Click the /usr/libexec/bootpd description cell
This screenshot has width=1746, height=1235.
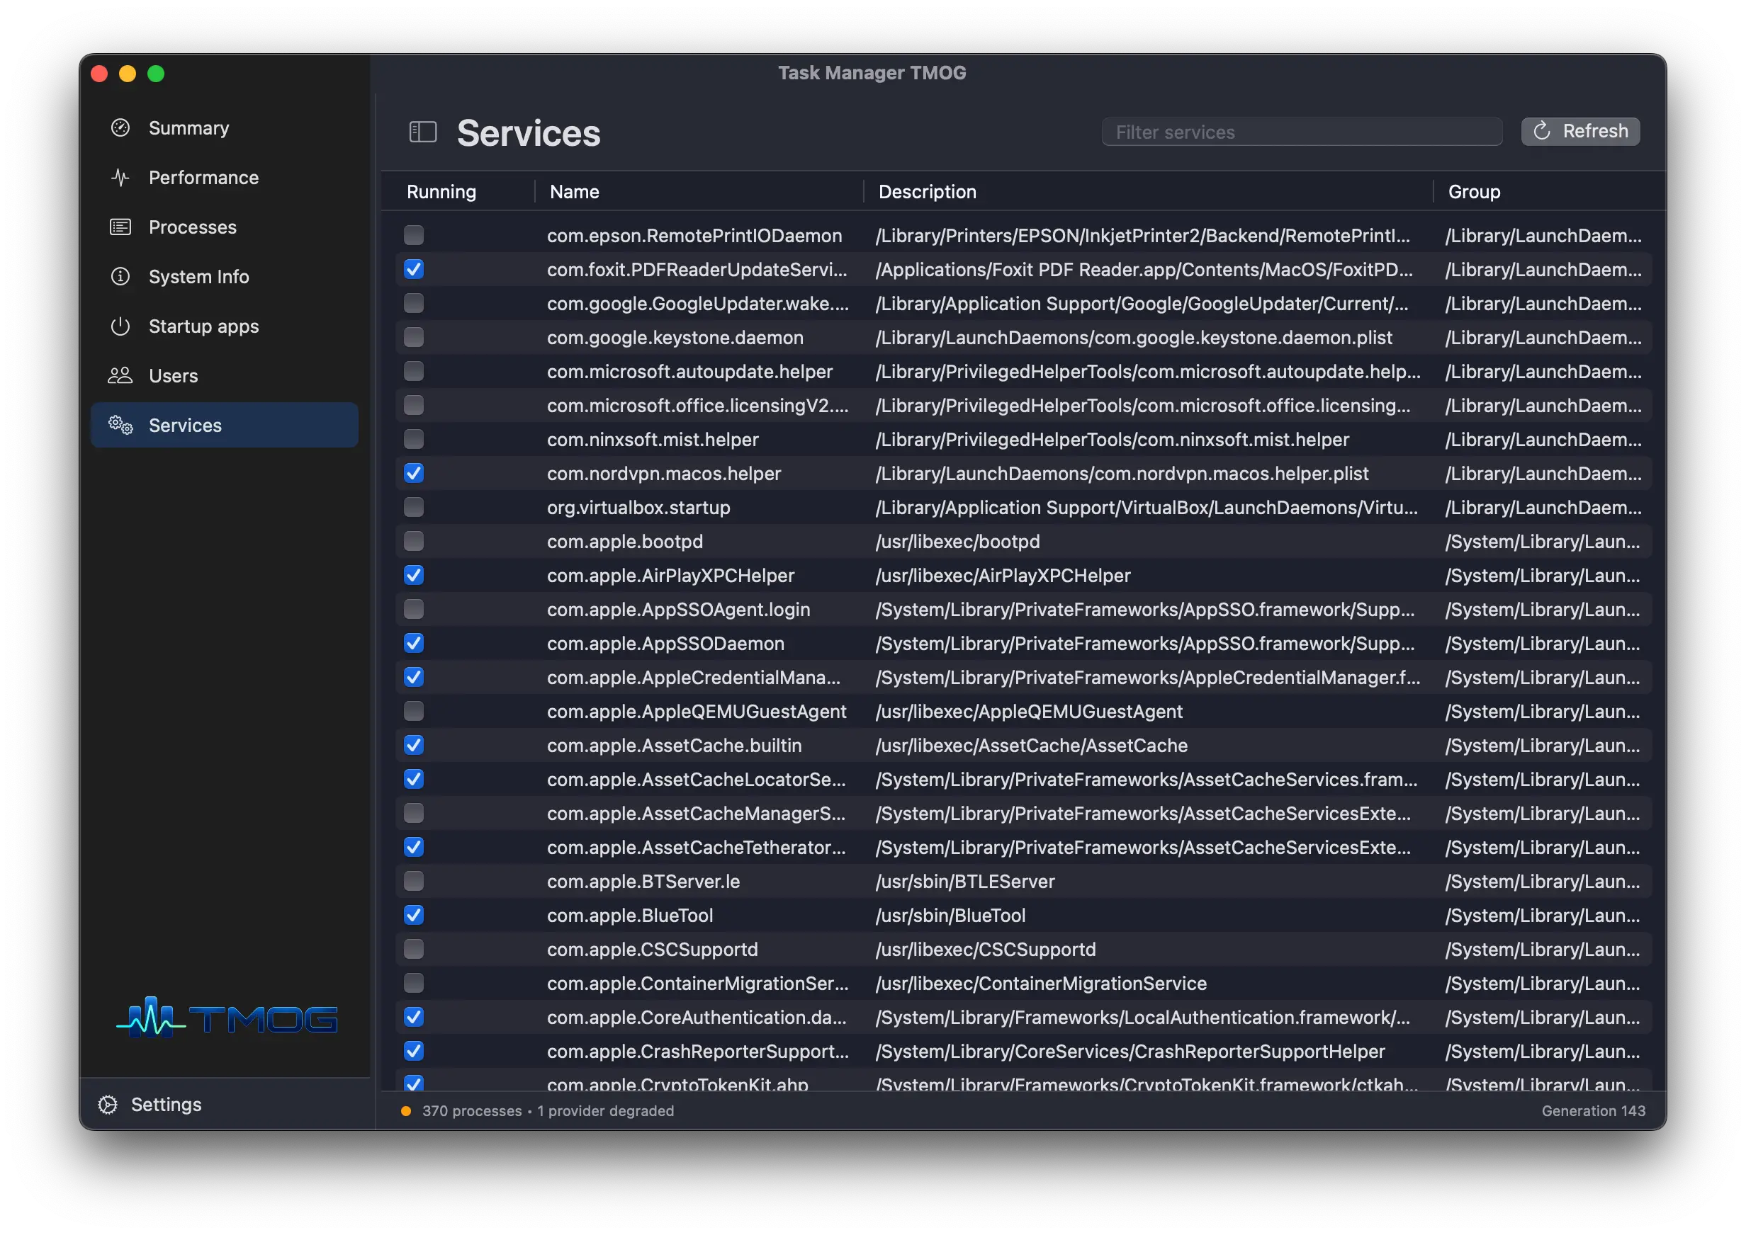(x=958, y=542)
